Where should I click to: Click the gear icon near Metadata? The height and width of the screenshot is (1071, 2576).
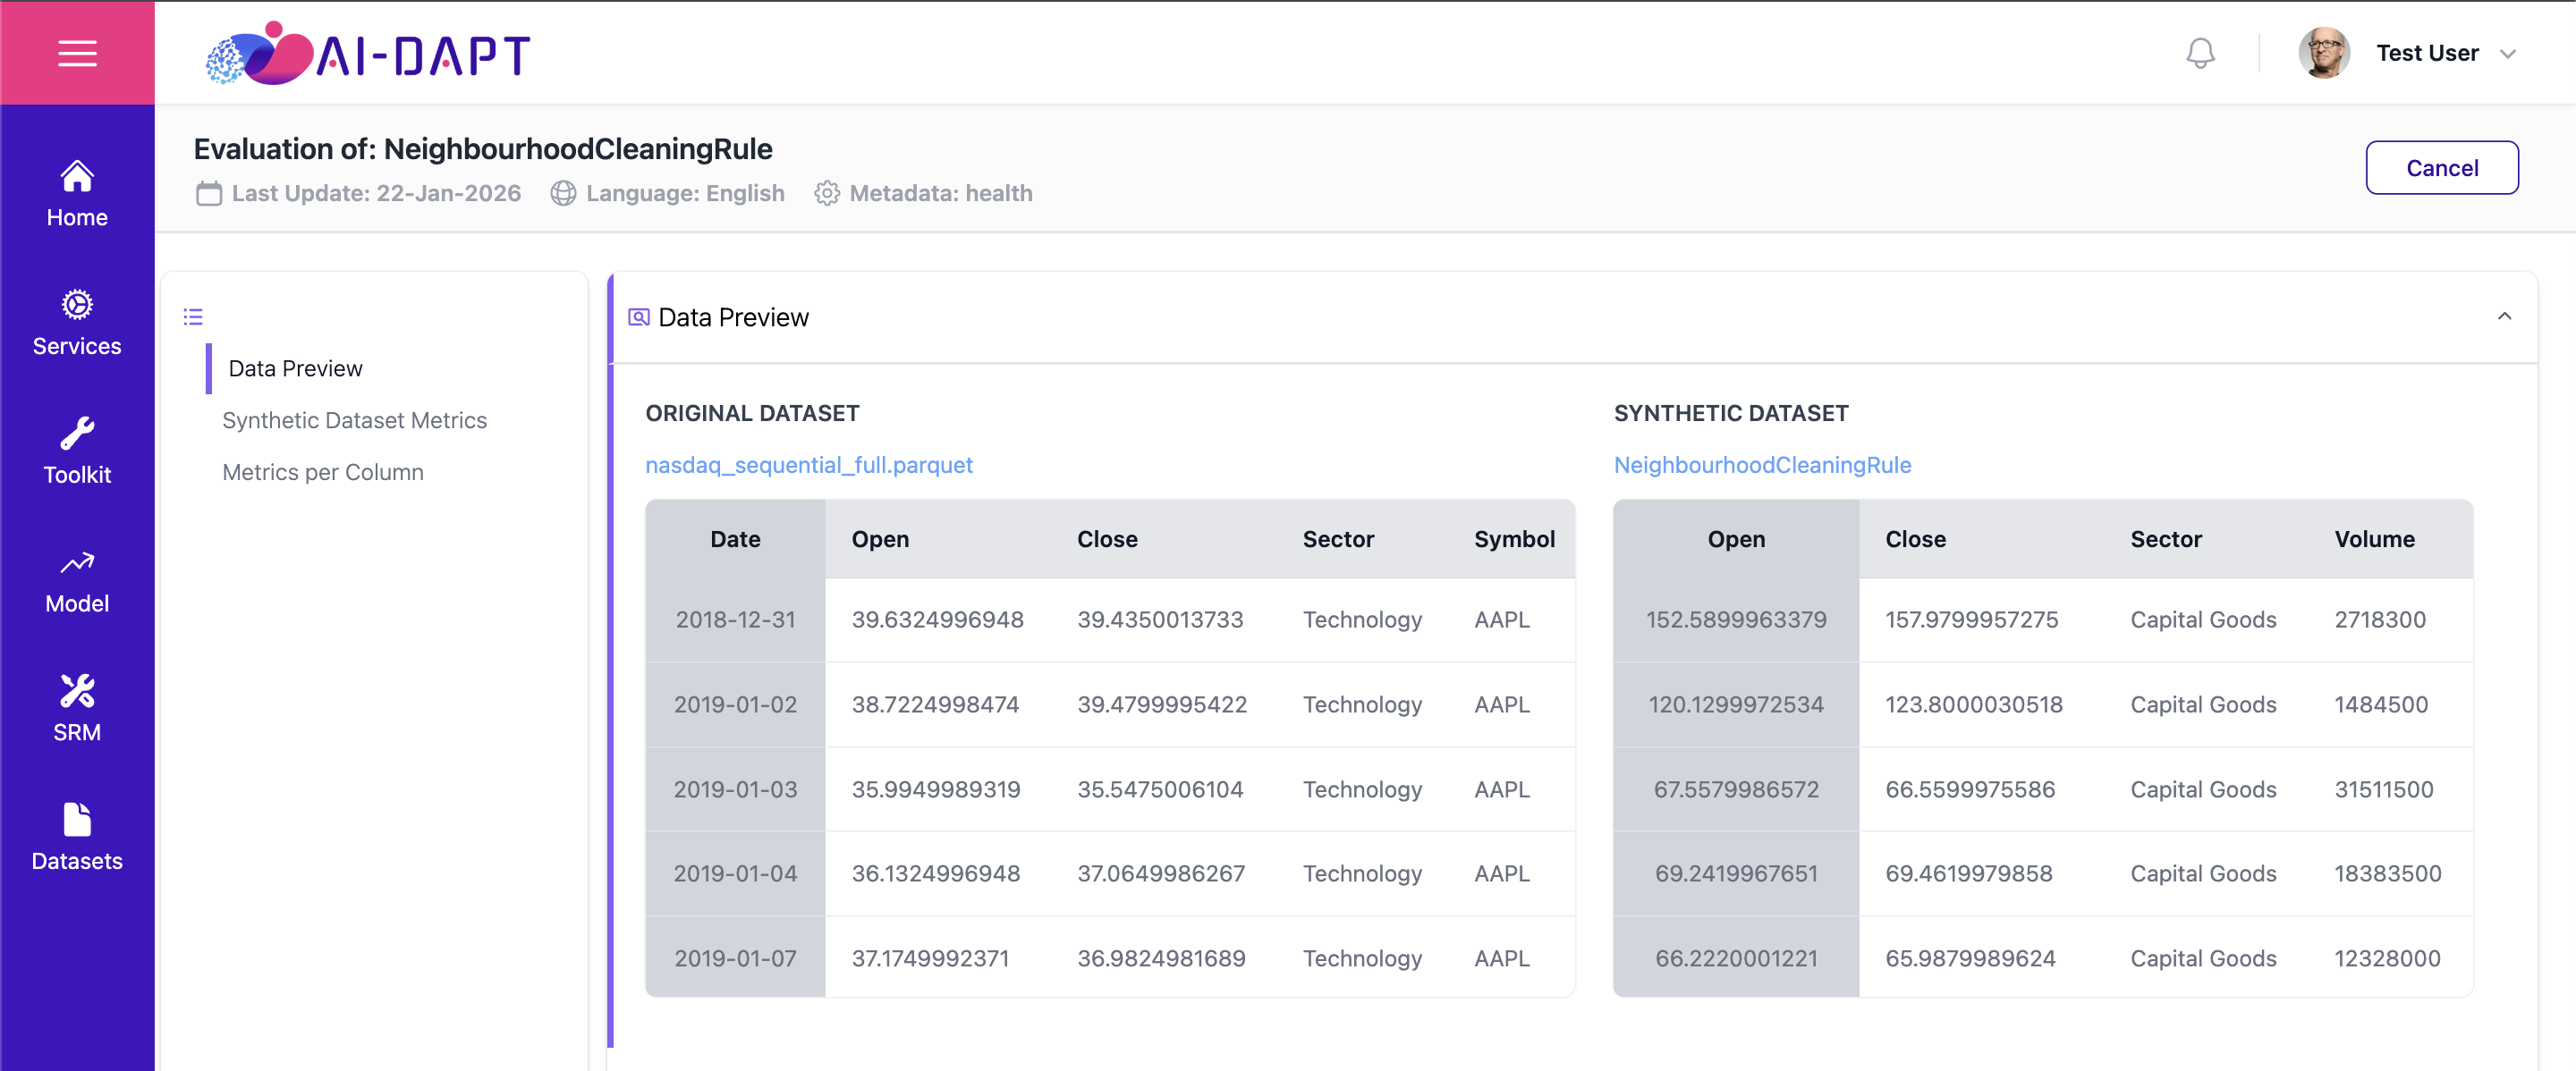827,194
